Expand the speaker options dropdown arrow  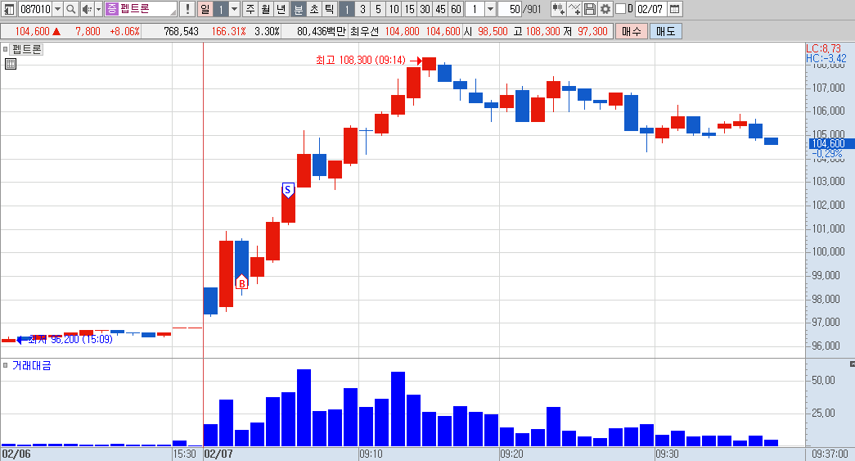click(x=99, y=9)
